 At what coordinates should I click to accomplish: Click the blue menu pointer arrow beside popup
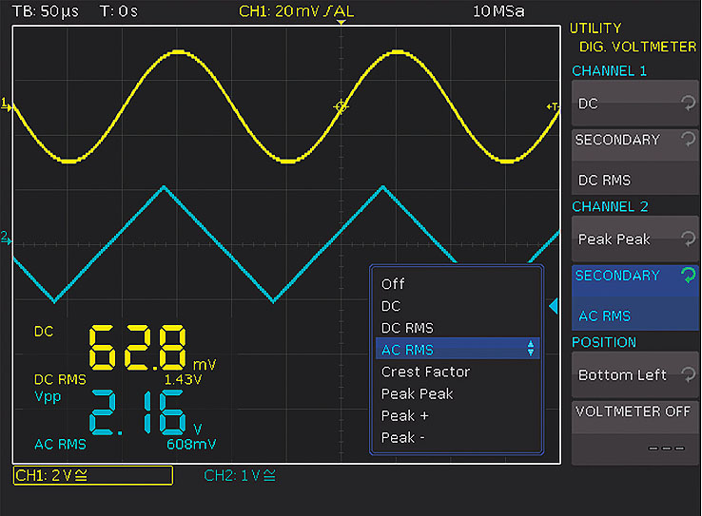click(555, 305)
